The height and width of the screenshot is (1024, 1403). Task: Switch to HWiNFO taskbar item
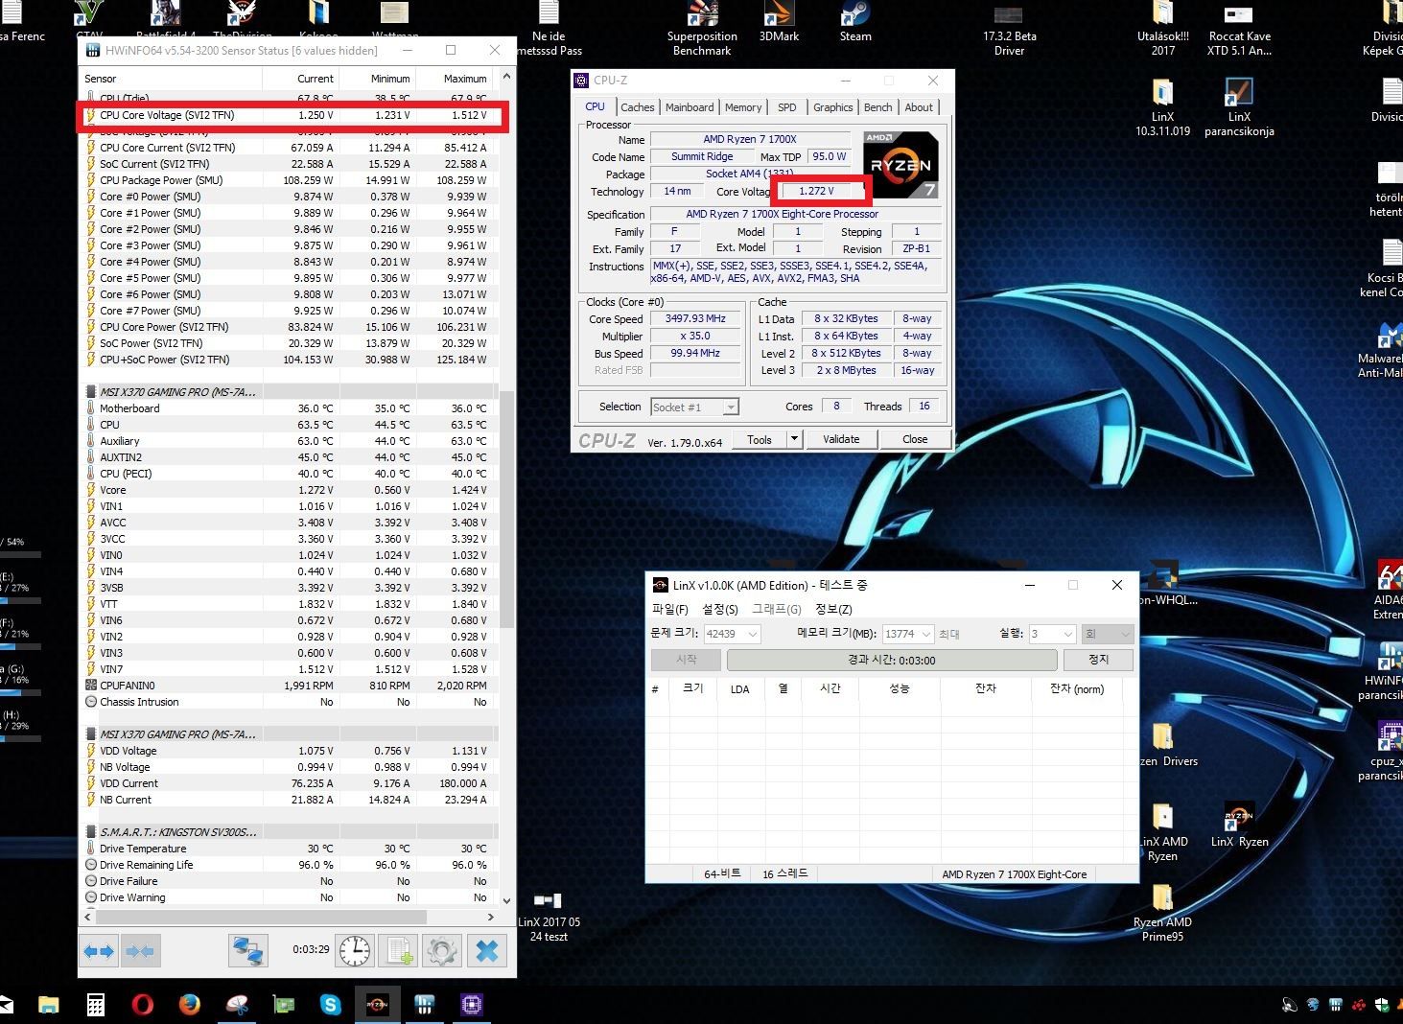coord(424,1005)
